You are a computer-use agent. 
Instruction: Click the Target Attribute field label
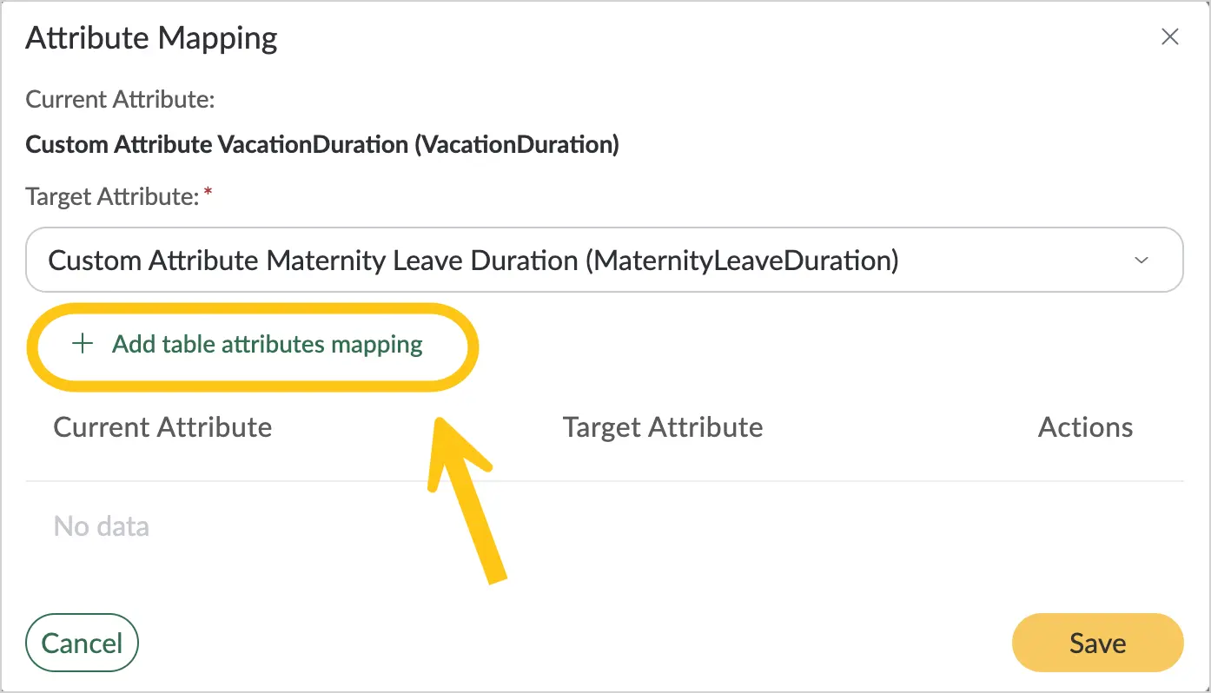tap(113, 196)
